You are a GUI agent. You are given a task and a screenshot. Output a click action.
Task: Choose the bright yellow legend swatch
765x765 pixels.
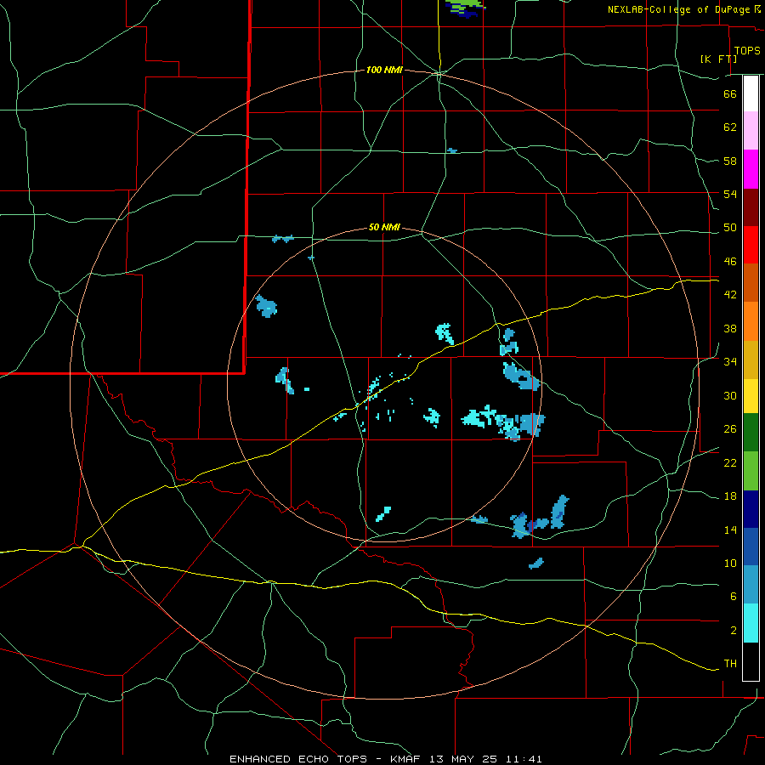751,396
